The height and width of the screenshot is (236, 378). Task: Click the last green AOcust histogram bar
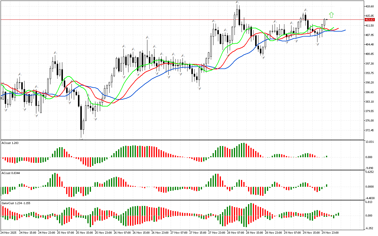tap(327, 156)
